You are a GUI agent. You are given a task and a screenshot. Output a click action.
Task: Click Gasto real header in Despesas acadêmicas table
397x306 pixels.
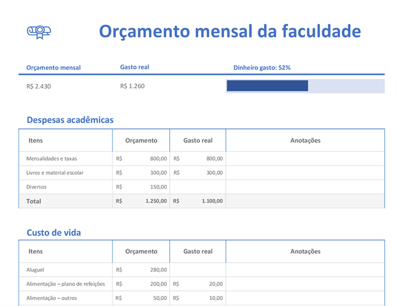(198, 140)
